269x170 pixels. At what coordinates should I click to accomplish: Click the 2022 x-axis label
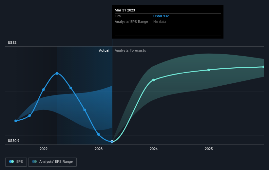point(44,149)
